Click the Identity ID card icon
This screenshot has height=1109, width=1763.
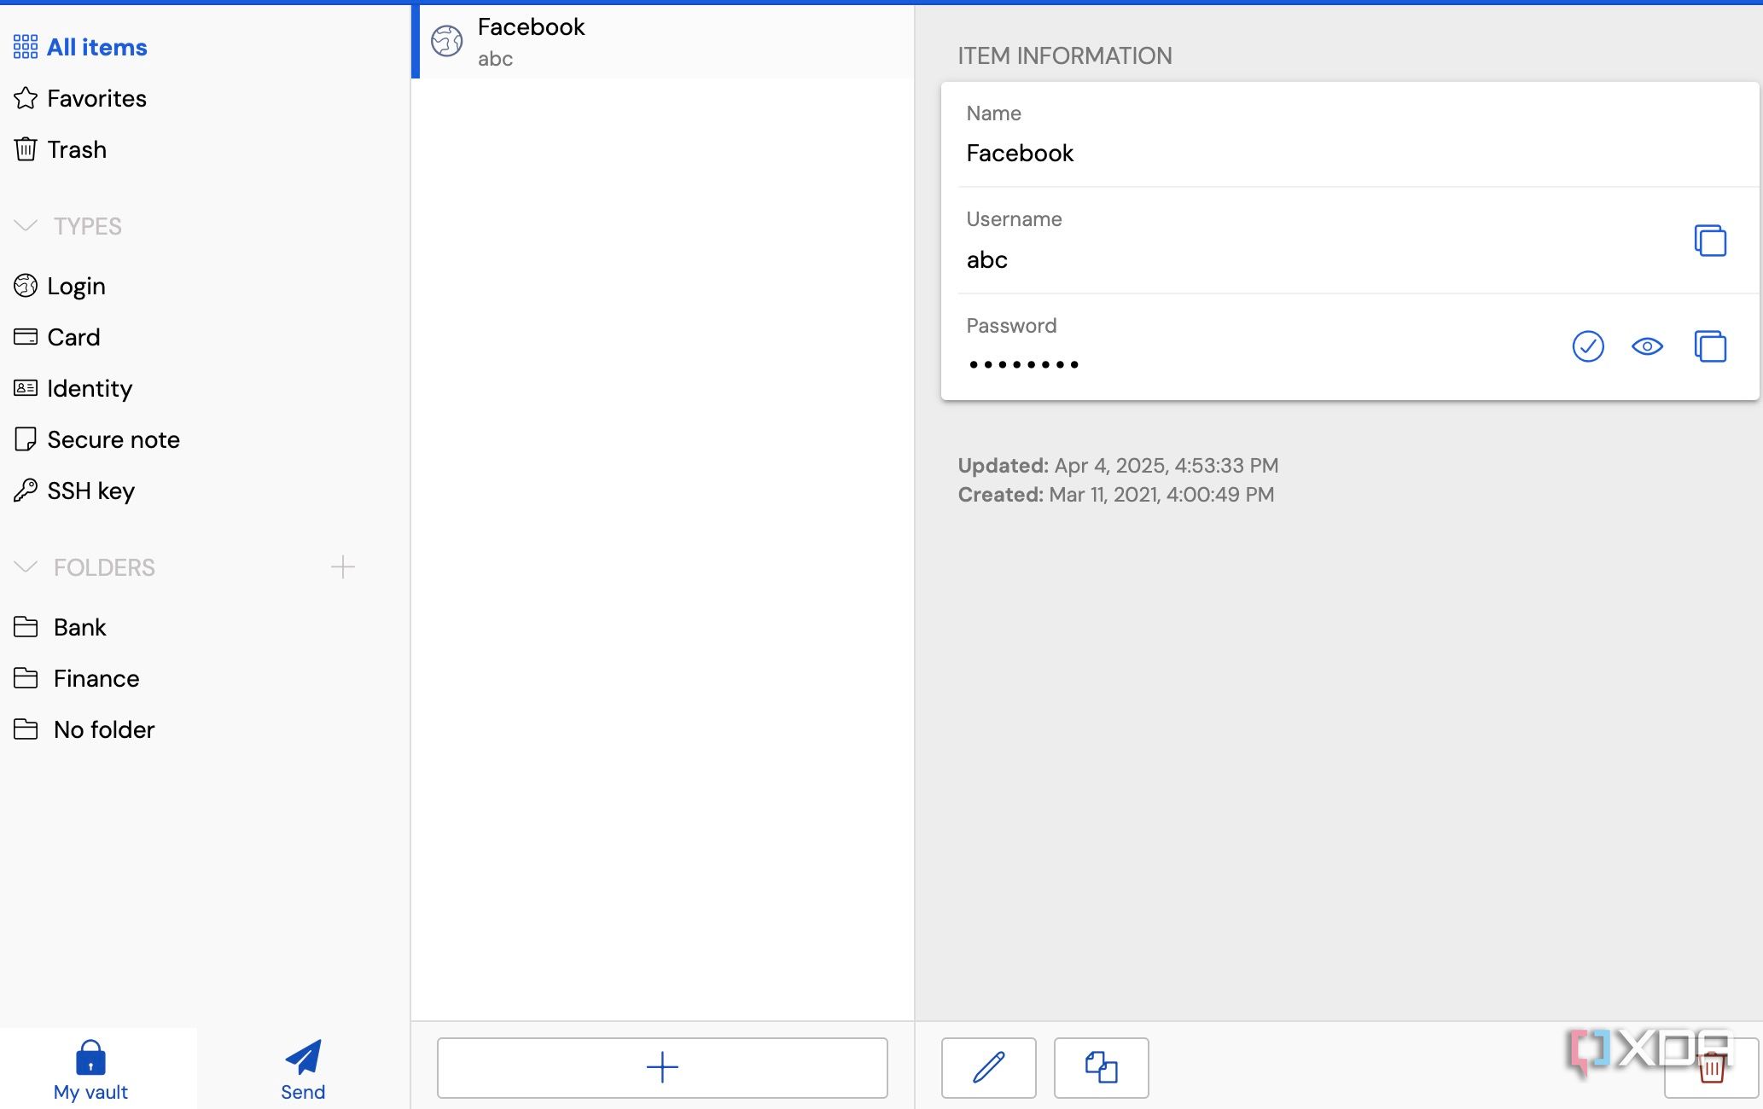click(x=26, y=388)
